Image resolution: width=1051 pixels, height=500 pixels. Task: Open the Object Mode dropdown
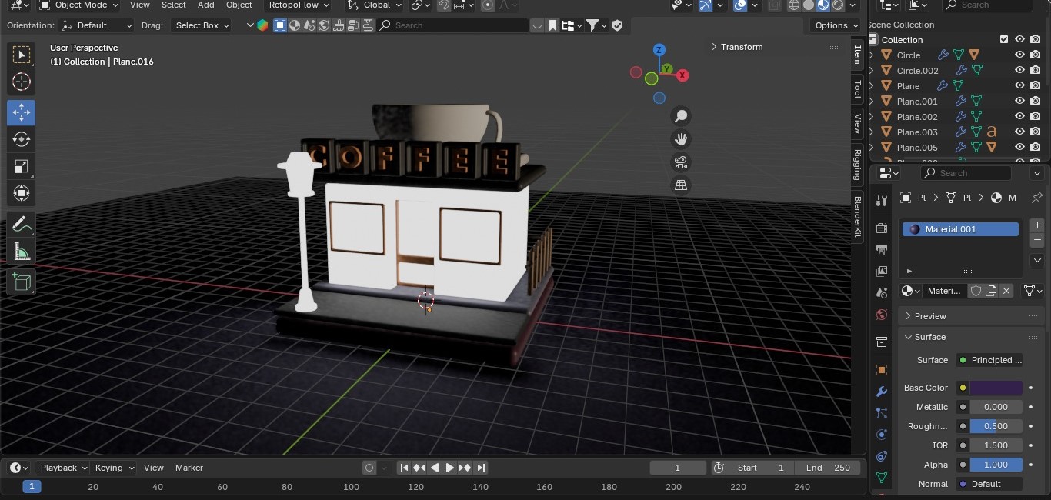point(79,5)
